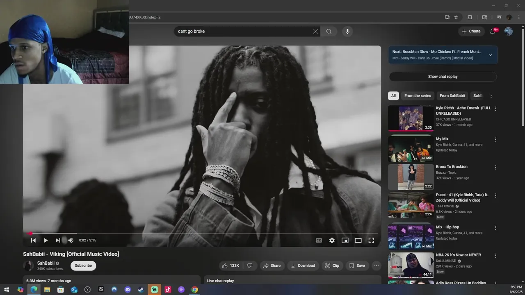Screen dimensions: 525x295
Task: Open TikTok from taskbar
Action: (168, 290)
